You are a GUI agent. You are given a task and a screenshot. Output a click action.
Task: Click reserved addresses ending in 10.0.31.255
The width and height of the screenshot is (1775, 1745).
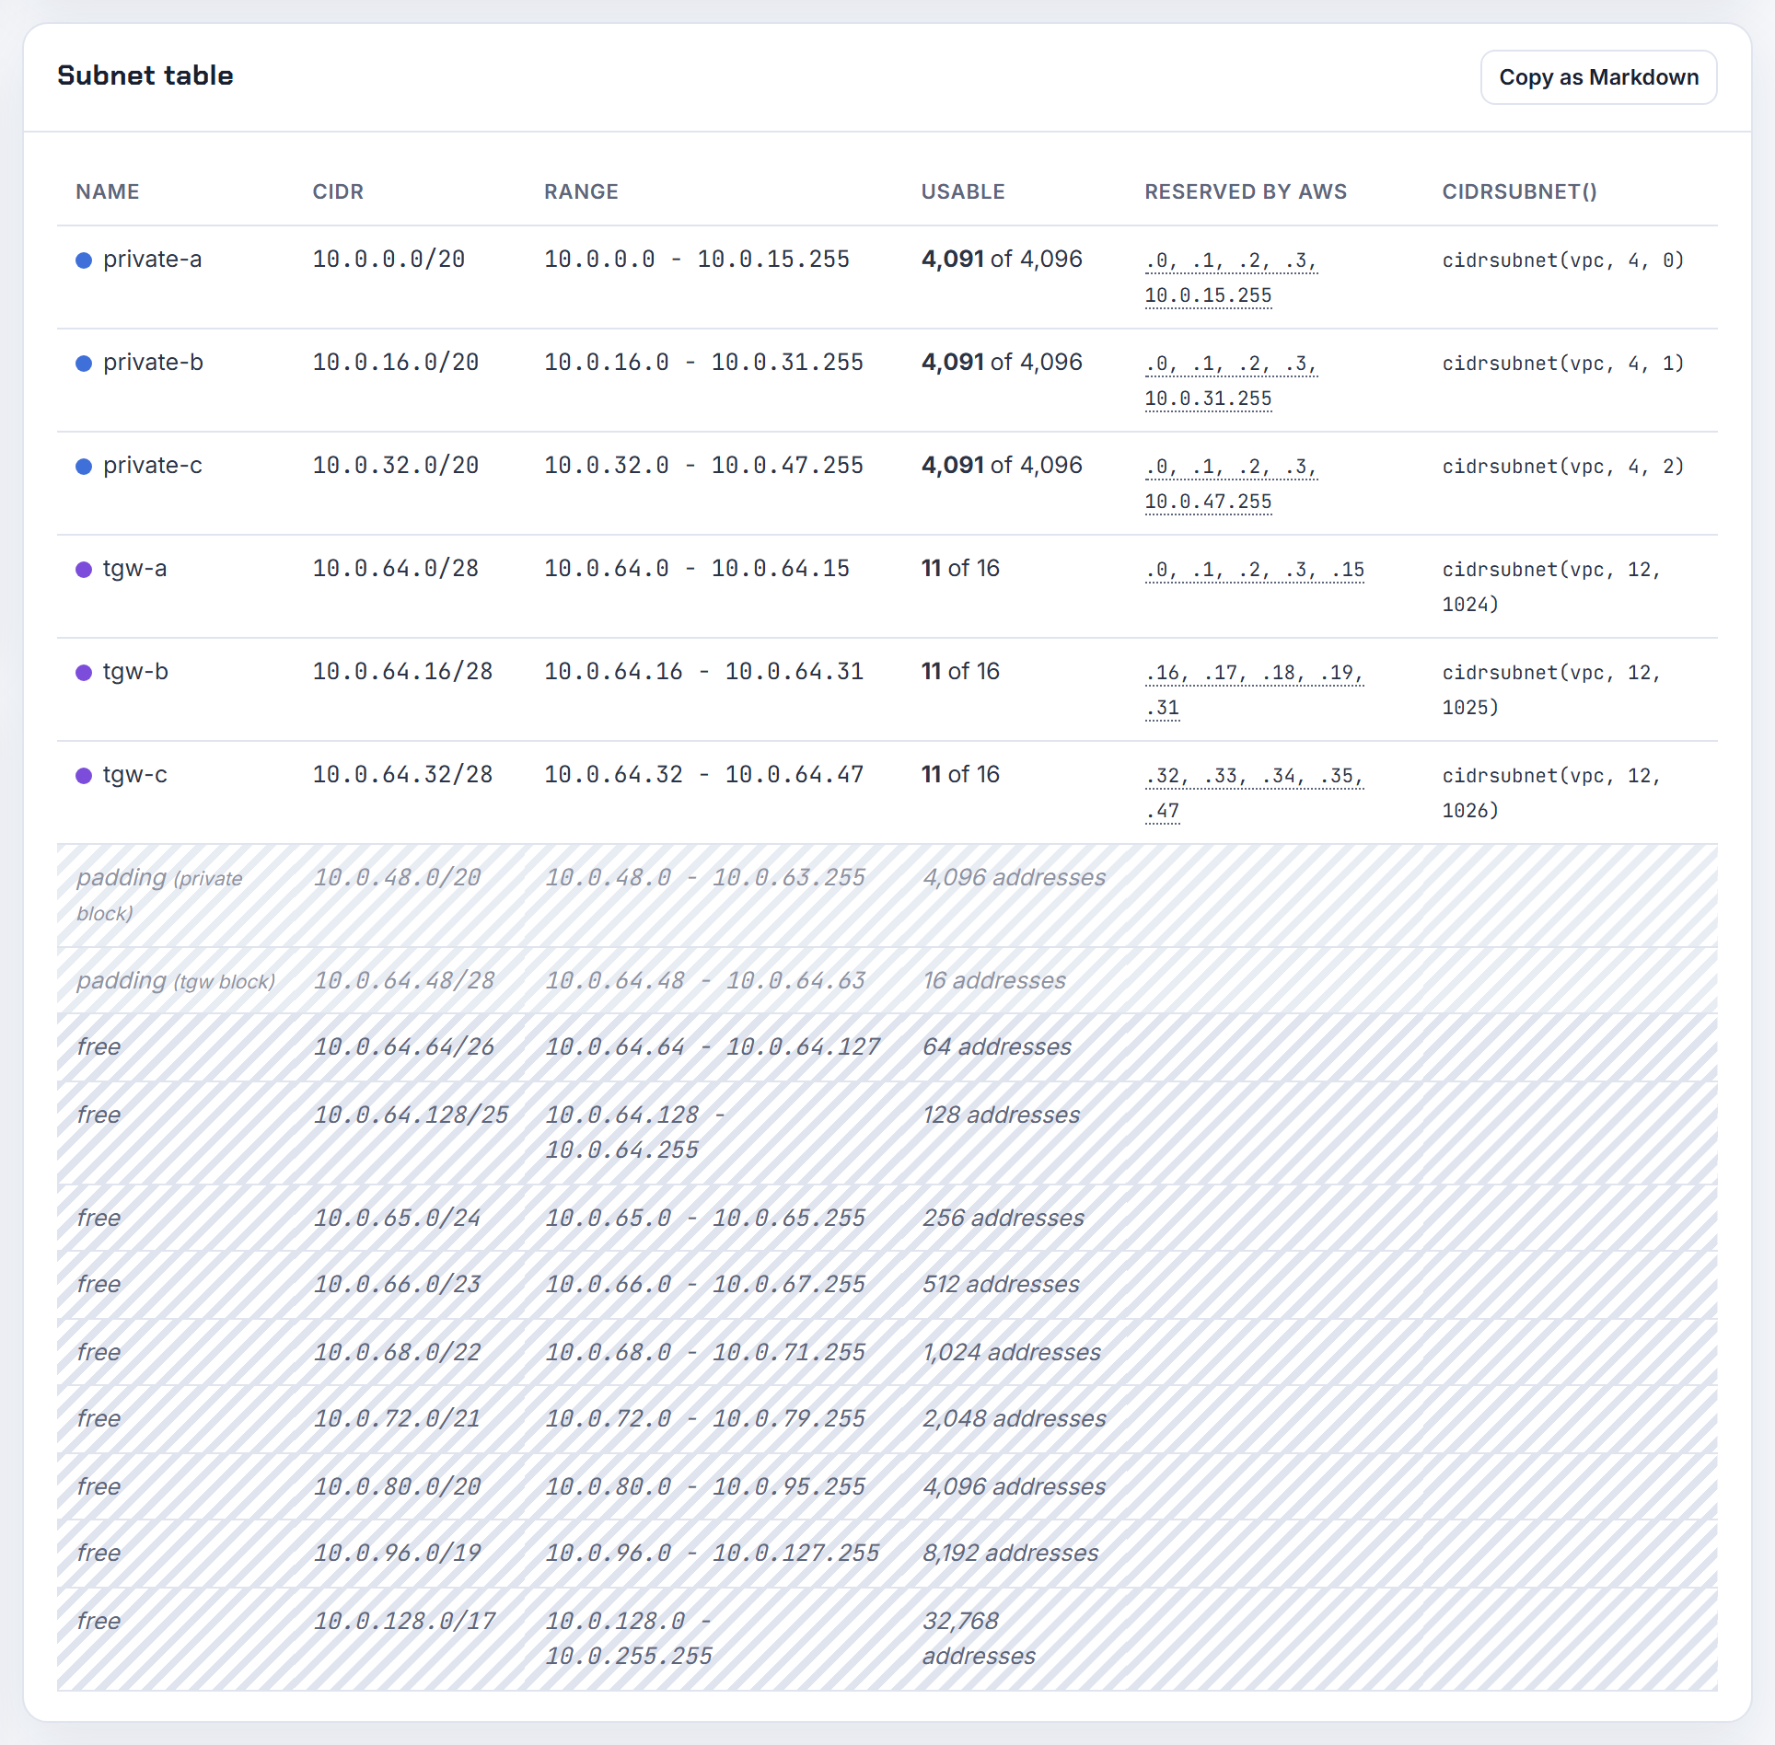click(1231, 381)
